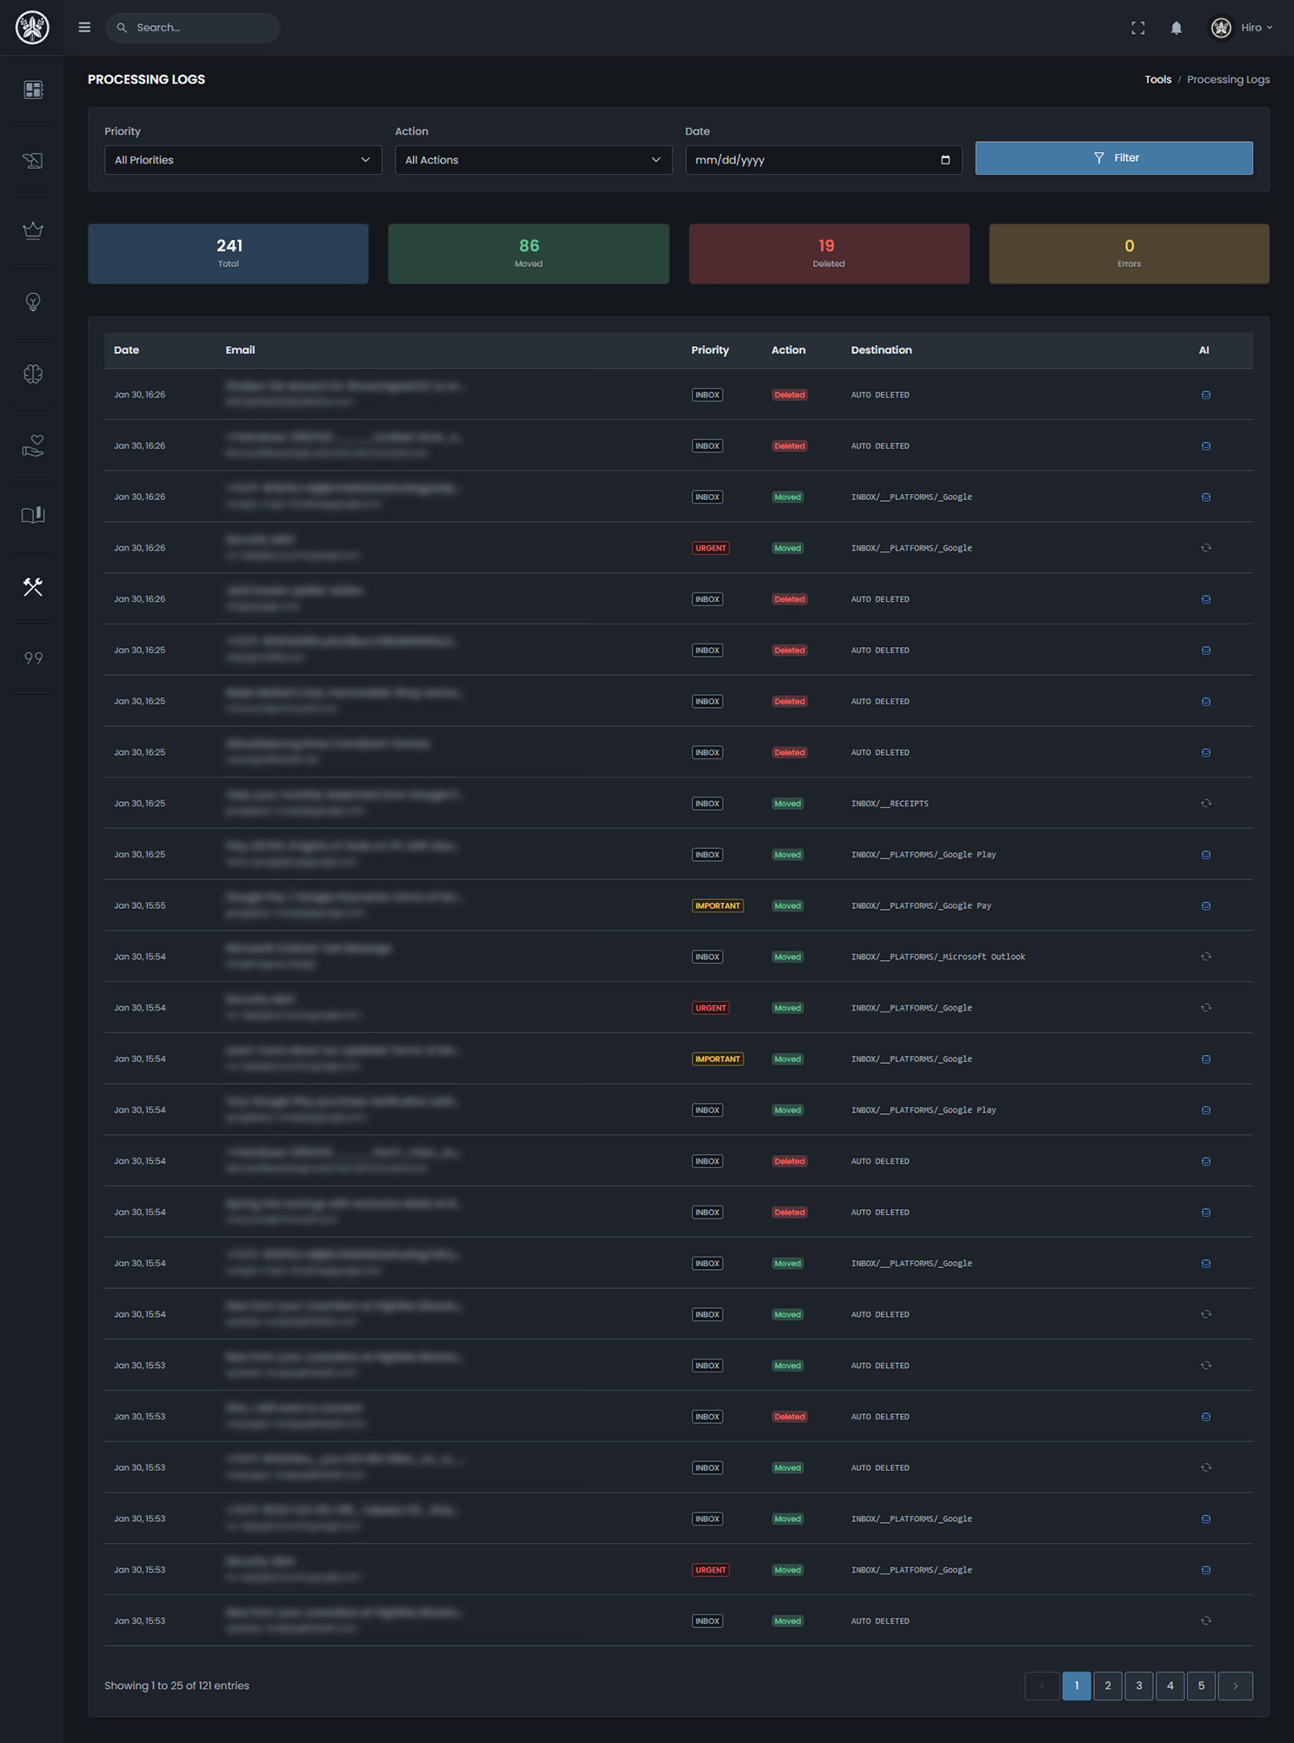Click AI reprocess icon in INBOX/__RECEIPTS row
Screen dimensions: 1294x1743
coord(1206,804)
